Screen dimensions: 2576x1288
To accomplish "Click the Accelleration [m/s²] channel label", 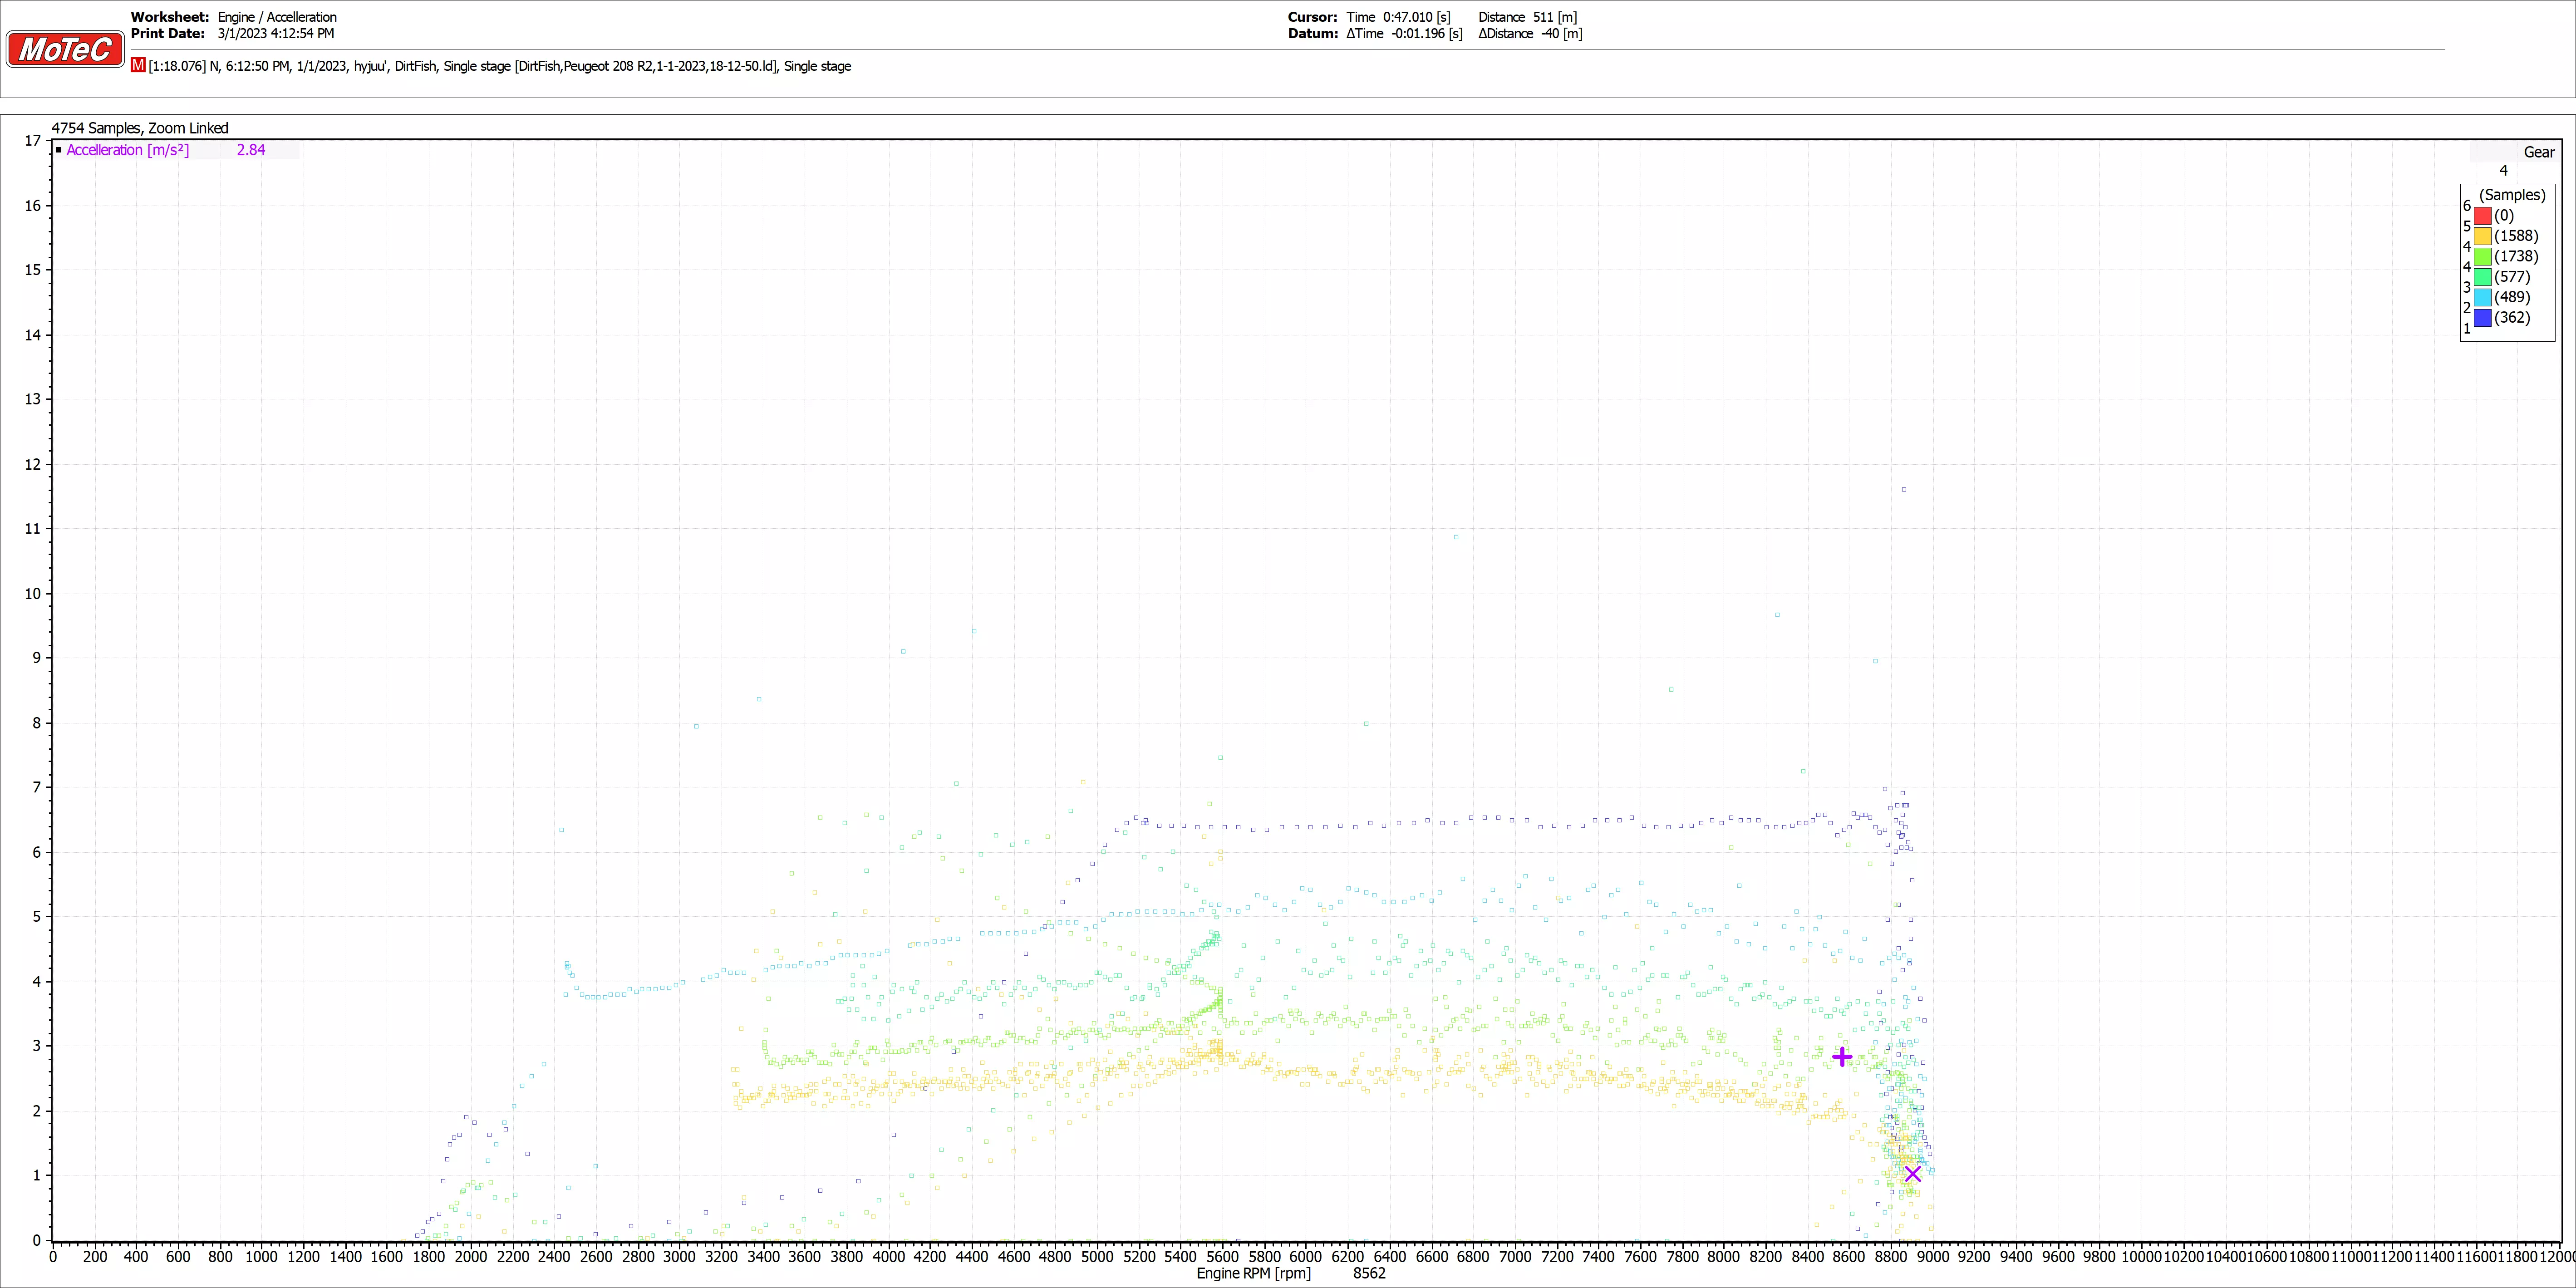I will pyautogui.click(x=127, y=150).
